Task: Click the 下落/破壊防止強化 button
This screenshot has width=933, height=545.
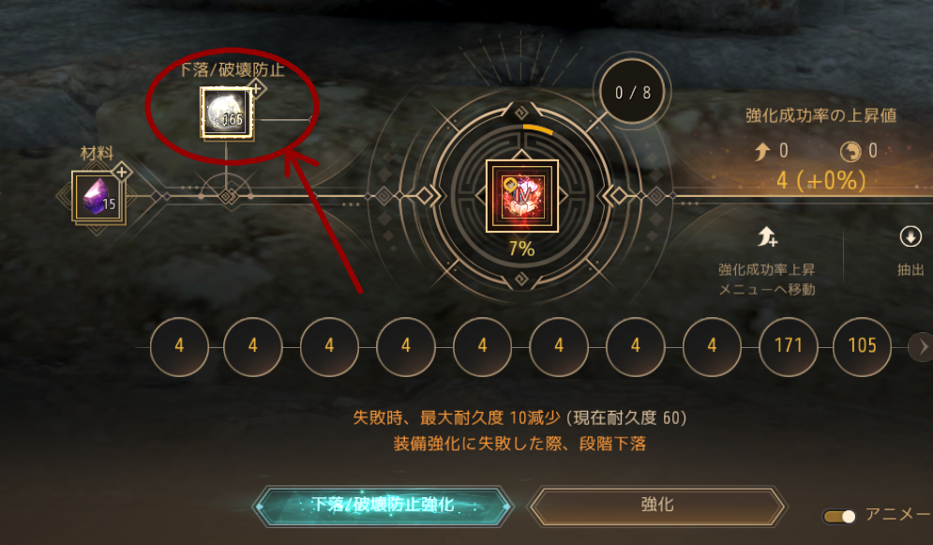Action: (x=383, y=506)
